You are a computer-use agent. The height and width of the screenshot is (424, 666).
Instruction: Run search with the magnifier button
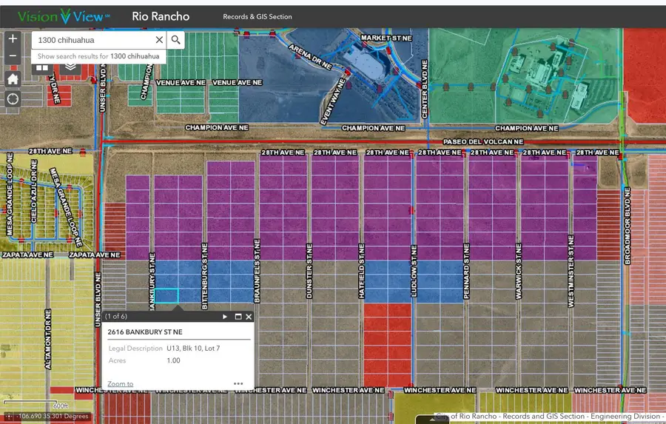pos(176,40)
